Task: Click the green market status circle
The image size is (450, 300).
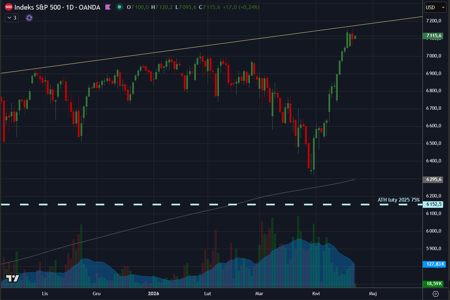Action: coord(119,7)
